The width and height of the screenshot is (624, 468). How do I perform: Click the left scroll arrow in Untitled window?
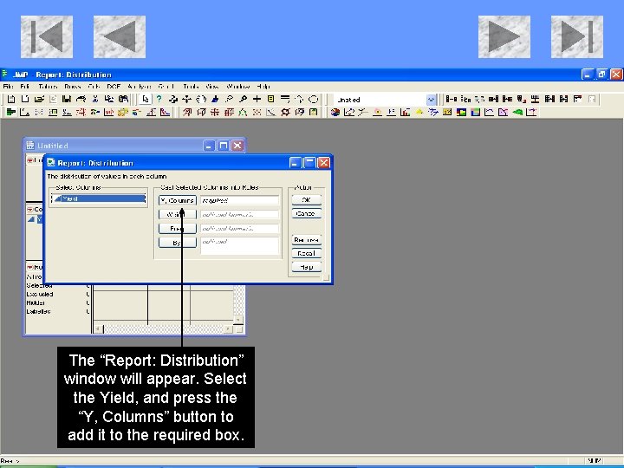click(x=98, y=329)
